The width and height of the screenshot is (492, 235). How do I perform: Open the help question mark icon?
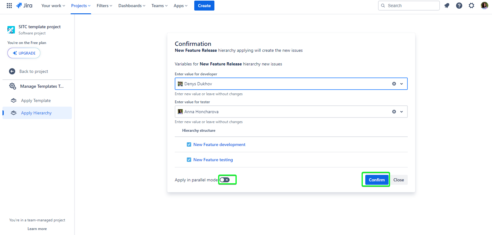459,6
